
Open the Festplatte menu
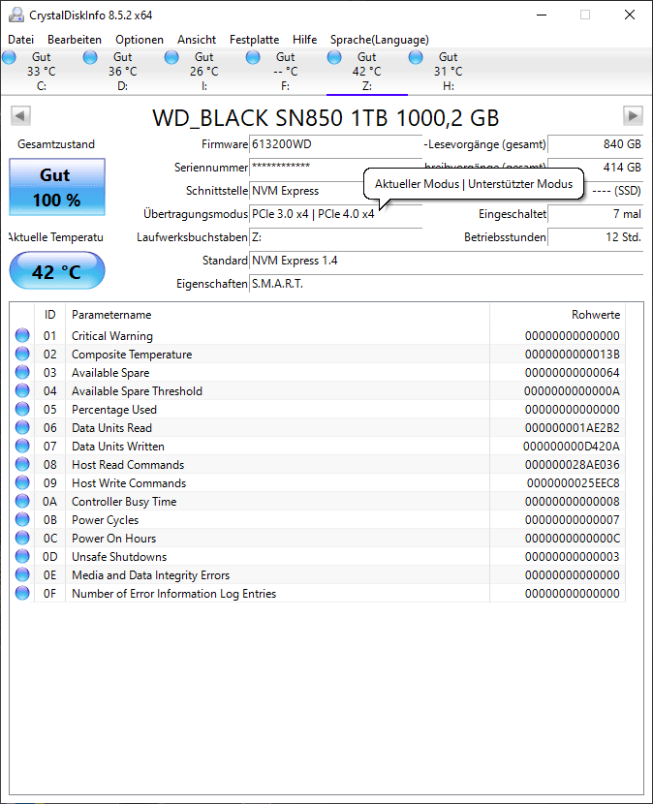pos(255,40)
